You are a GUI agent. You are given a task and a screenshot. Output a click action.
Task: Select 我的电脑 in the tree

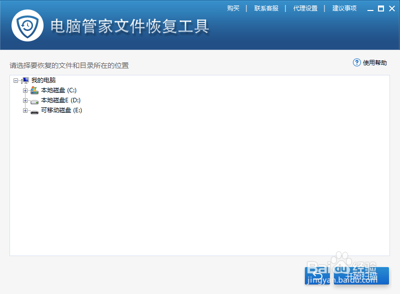[44, 80]
